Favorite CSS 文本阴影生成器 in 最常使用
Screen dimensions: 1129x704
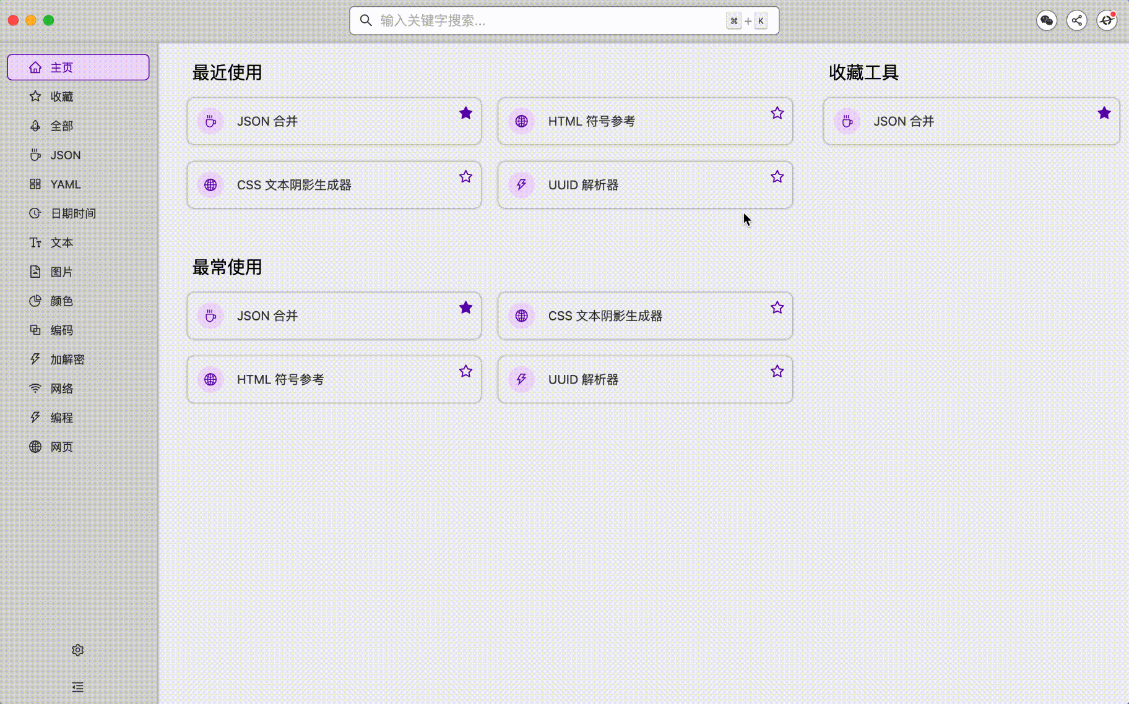tap(777, 307)
